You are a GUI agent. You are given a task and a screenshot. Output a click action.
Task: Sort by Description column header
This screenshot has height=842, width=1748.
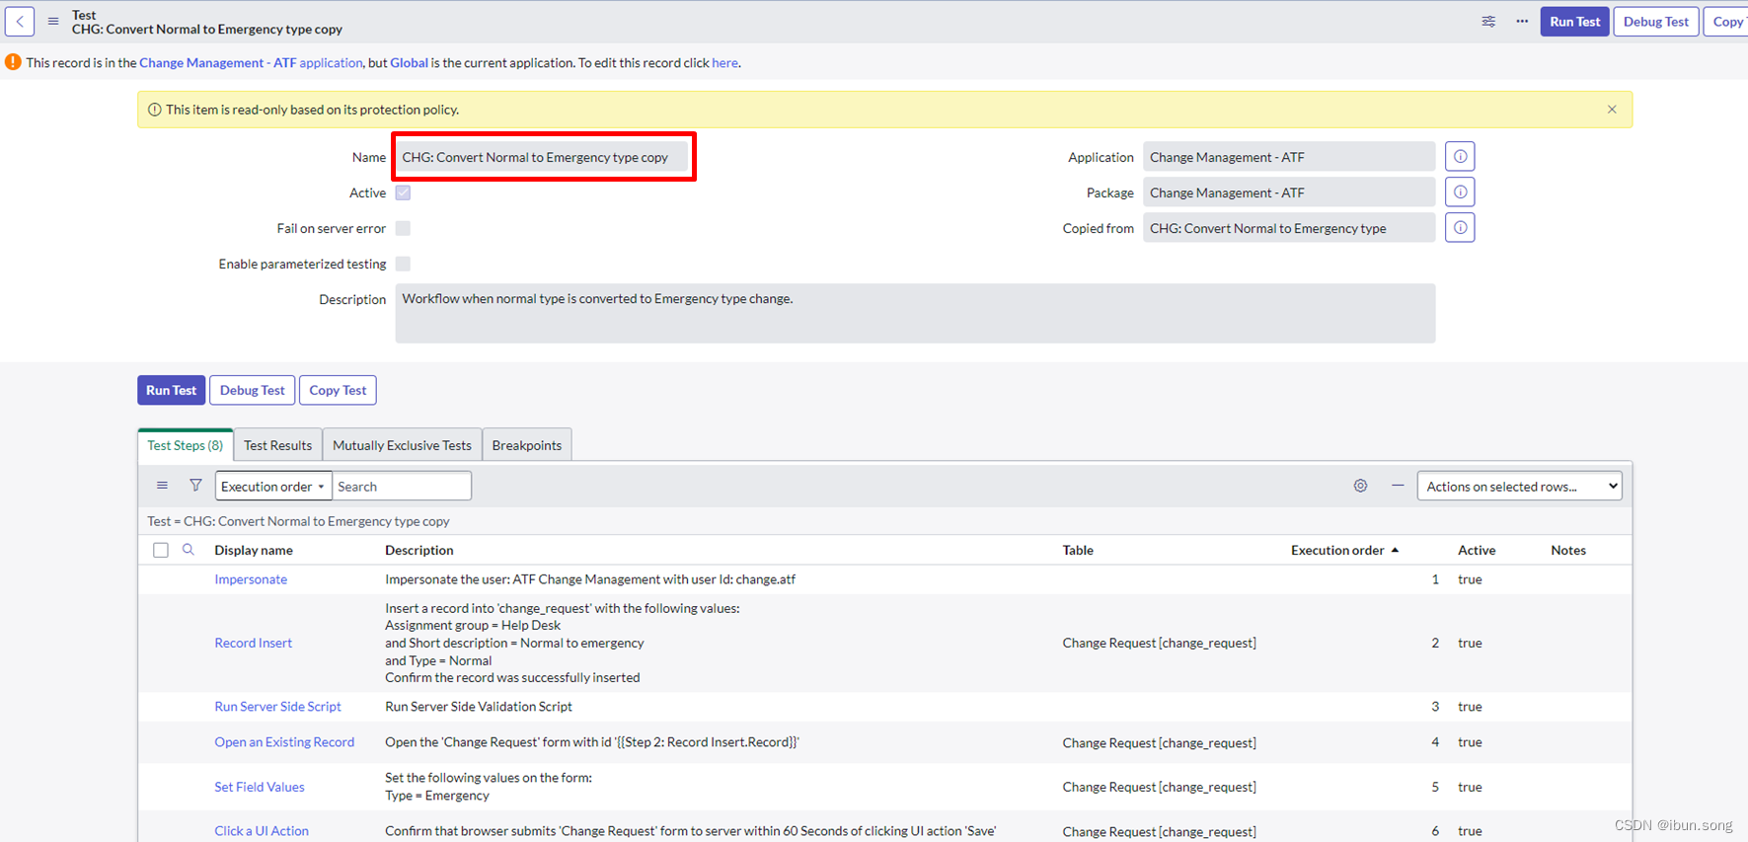pos(419,550)
